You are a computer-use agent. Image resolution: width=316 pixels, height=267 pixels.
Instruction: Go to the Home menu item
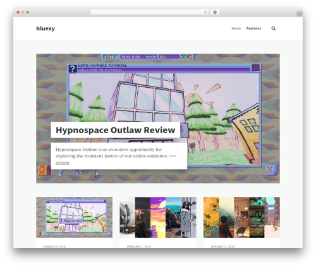click(236, 28)
